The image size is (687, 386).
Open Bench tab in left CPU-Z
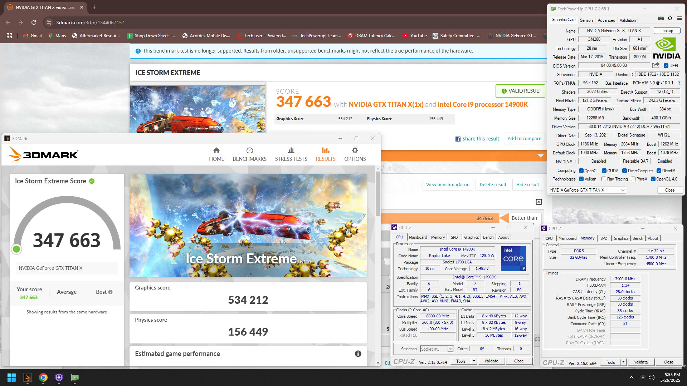488,237
